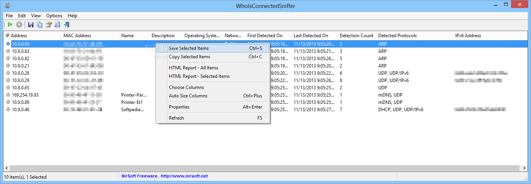531x184 pixels.
Task: Open the Edit menu
Action: 22,16
